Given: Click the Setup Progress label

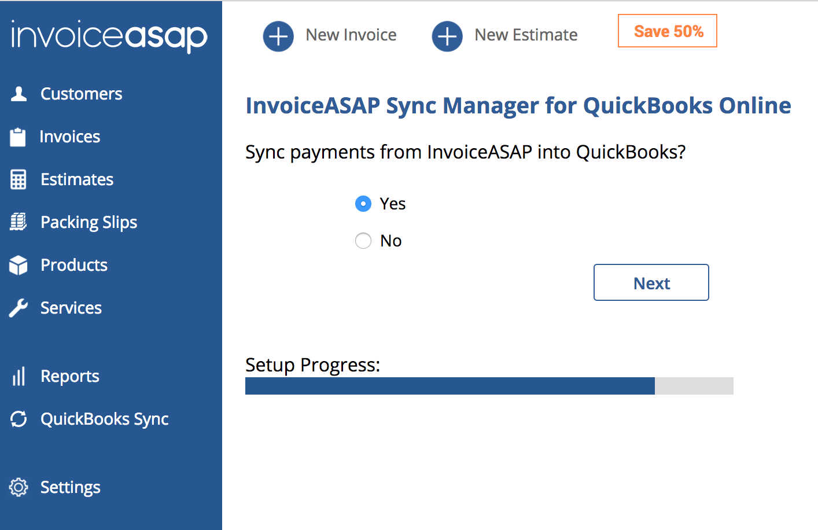Looking at the screenshot, I should point(313,365).
